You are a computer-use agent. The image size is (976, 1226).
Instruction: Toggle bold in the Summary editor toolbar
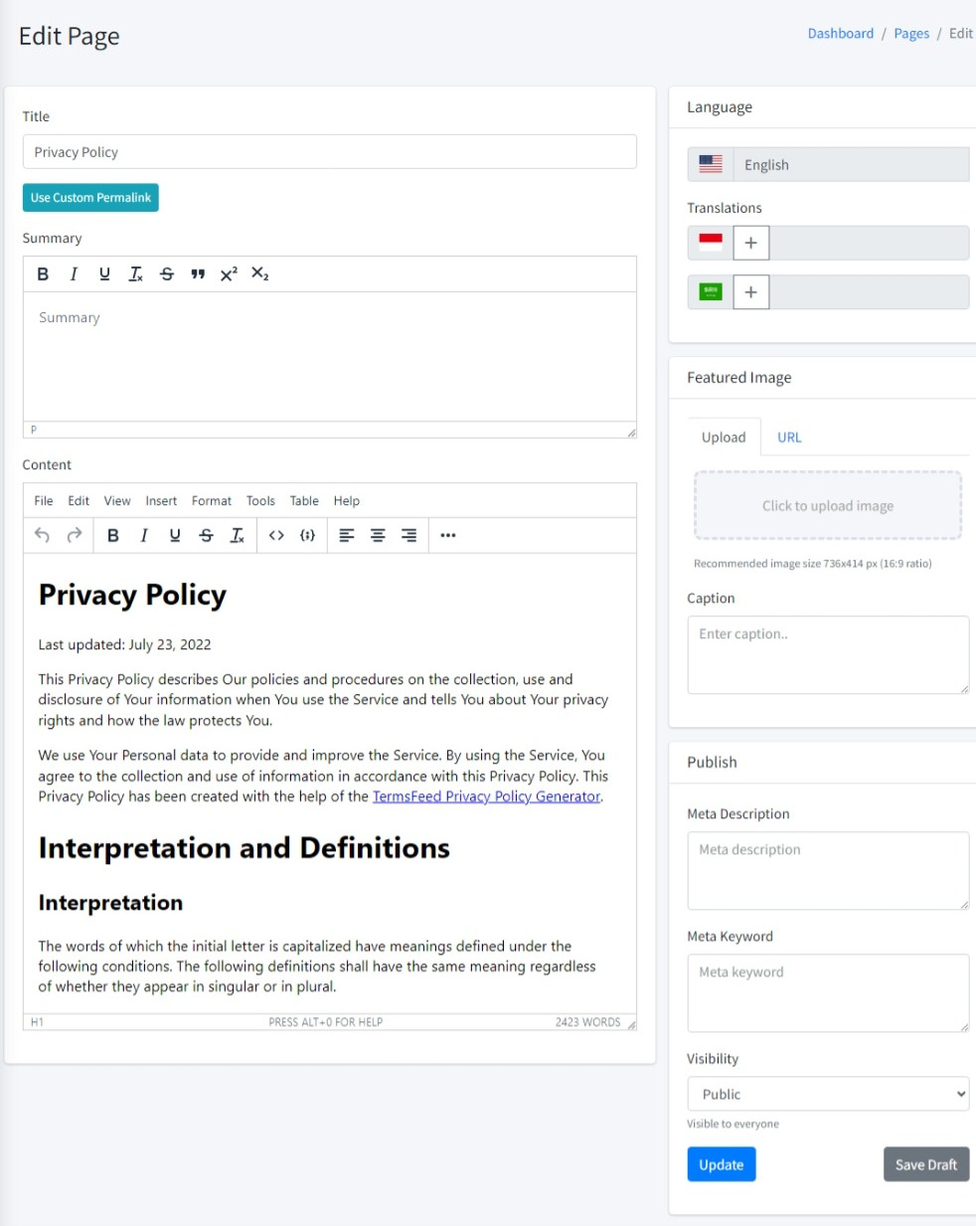click(43, 274)
